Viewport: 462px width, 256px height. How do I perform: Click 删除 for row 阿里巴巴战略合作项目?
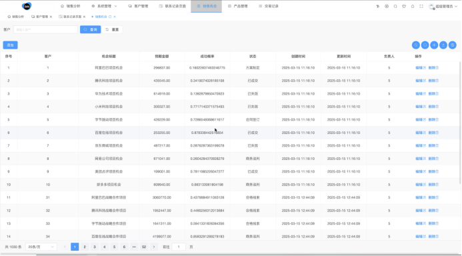433,197
